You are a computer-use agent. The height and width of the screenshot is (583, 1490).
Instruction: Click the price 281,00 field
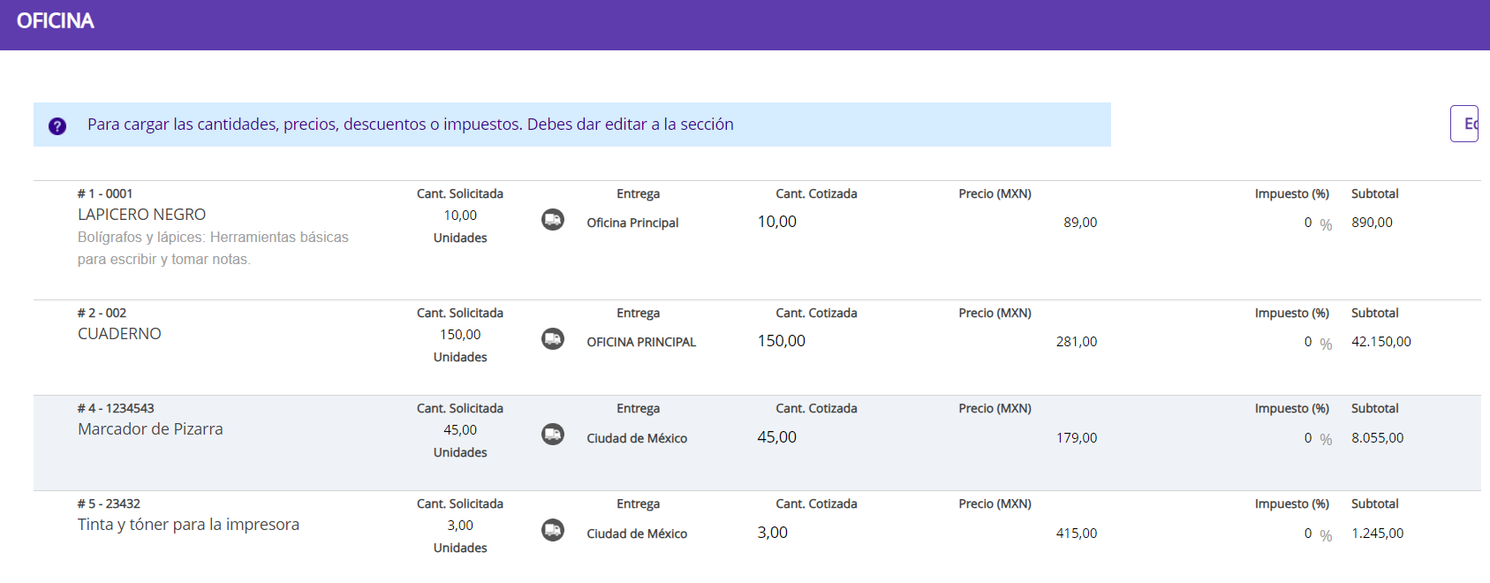pyautogui.click(x=1076, y=342)
